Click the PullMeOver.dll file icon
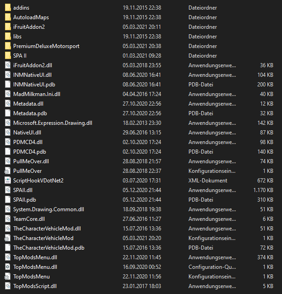 (8, 161)
